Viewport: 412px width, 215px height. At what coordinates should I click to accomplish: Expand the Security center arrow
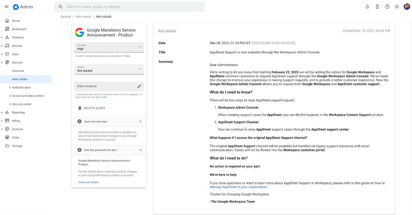[x=10, y=104]
